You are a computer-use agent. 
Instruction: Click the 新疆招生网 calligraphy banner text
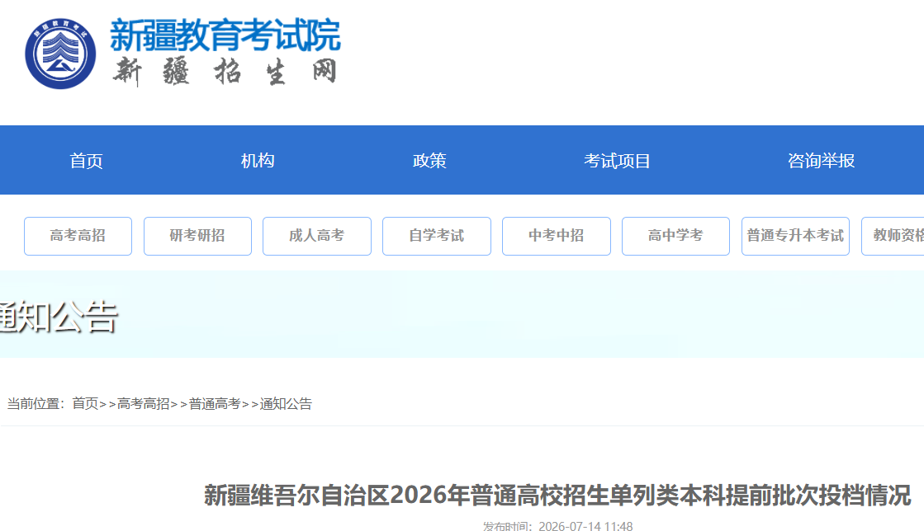(225, 72)
